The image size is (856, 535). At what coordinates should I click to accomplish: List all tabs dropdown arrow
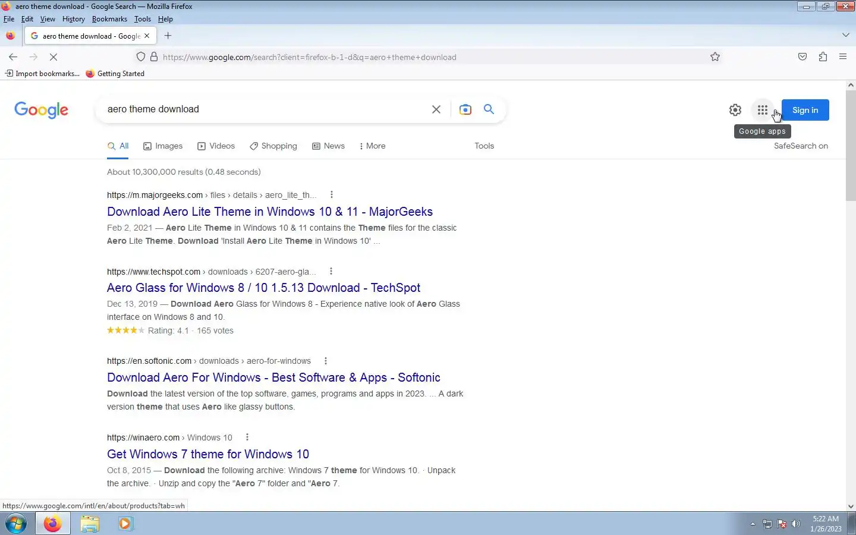click(846, 36)
